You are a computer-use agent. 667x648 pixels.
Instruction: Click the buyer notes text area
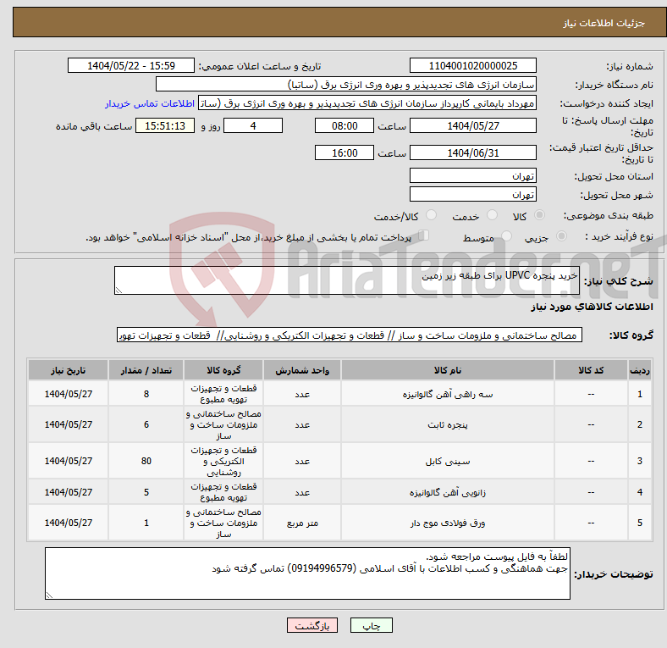tap(307, 573)
